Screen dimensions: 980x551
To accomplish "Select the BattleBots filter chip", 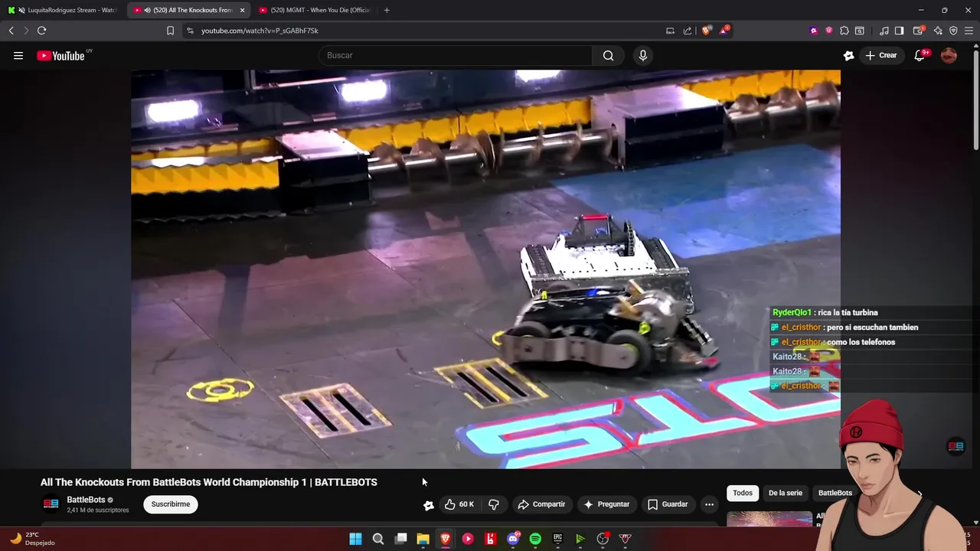I will coord(835,493).
